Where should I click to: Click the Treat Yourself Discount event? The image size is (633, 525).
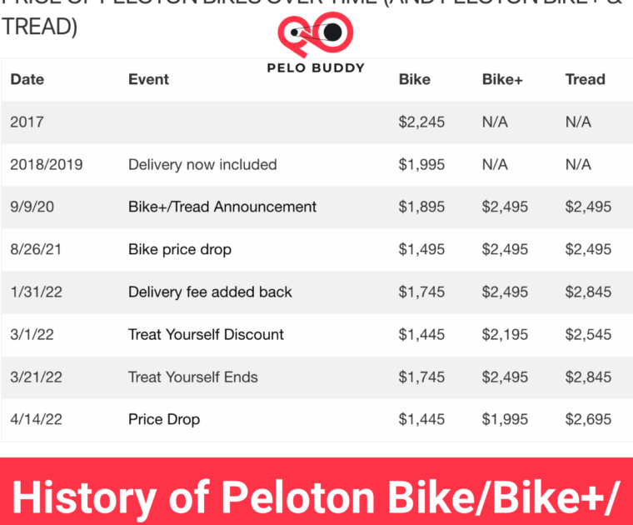pos(206,335)
